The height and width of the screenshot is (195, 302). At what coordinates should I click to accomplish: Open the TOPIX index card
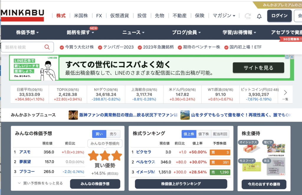pyautogui.click(x=68, y=94)
